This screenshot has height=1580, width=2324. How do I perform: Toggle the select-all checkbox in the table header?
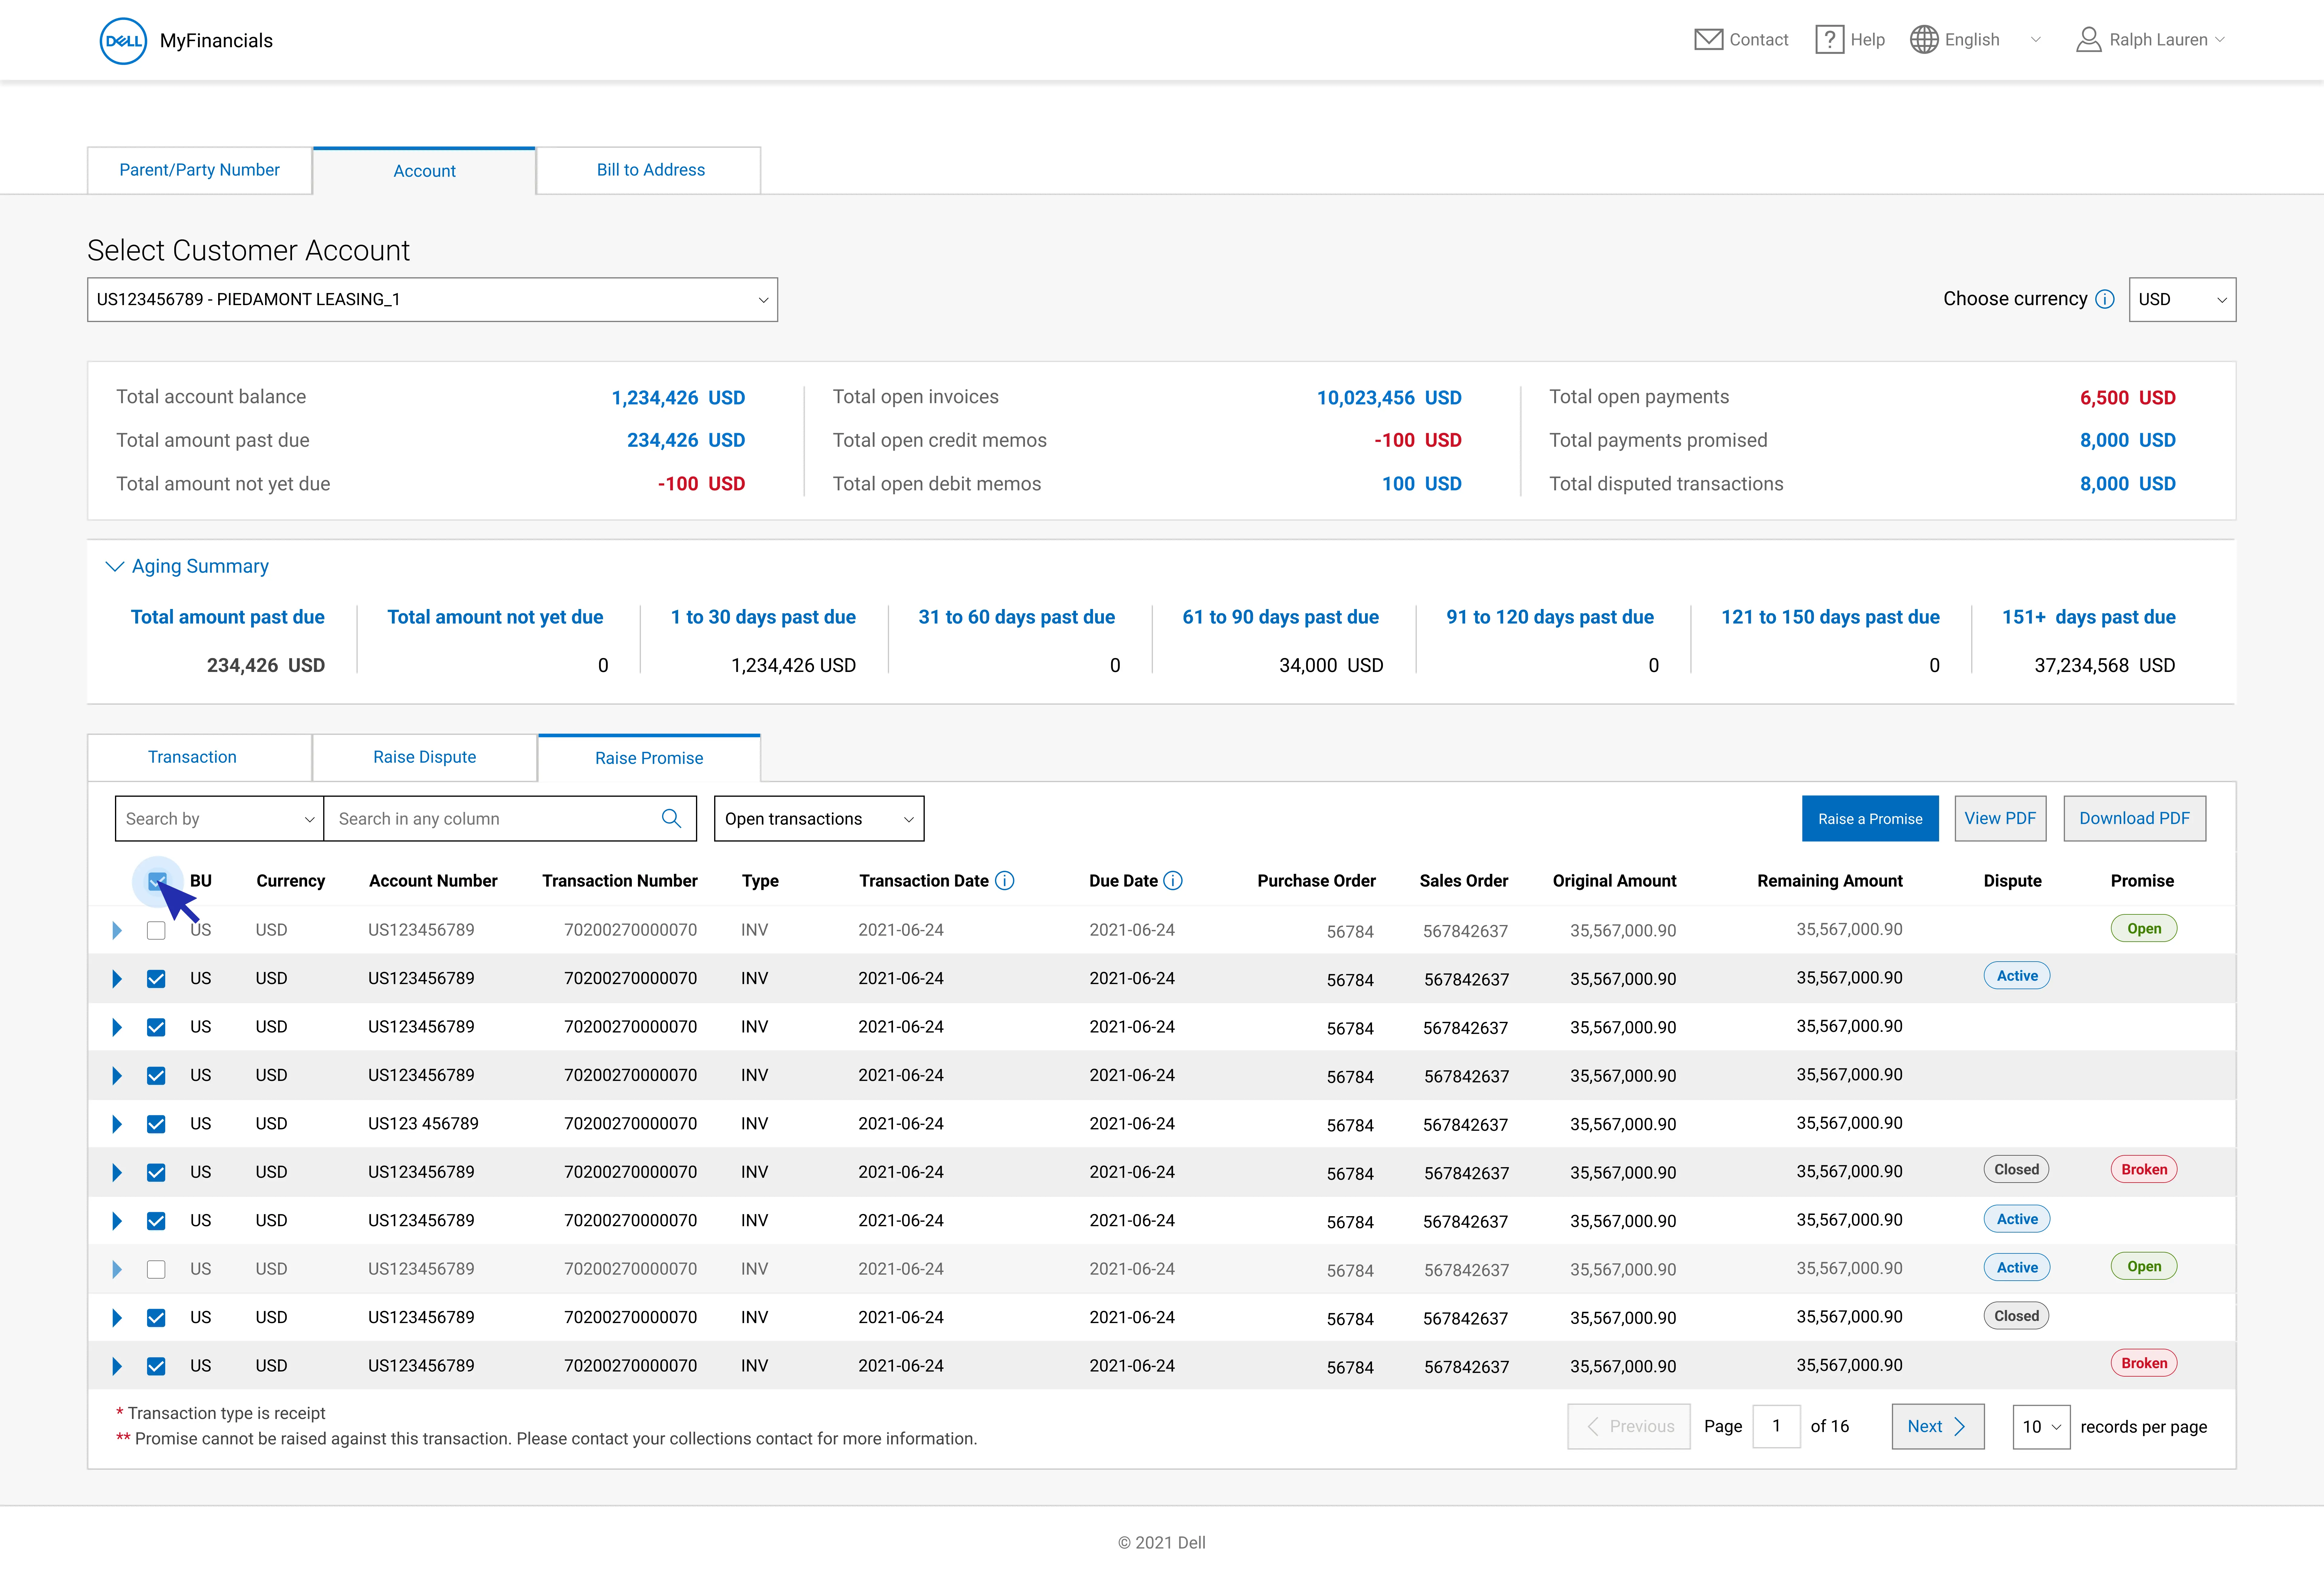tap(157, 881)
